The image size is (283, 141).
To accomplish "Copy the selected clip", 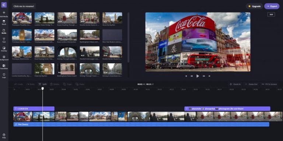I will coord(67,84).
